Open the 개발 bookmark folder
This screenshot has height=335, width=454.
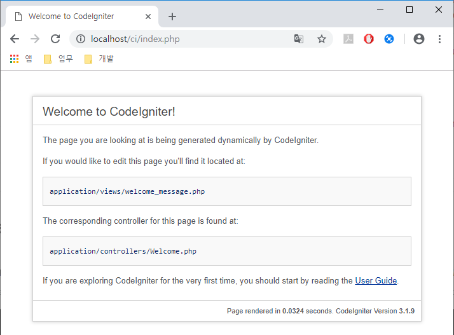tap(99, 58)
